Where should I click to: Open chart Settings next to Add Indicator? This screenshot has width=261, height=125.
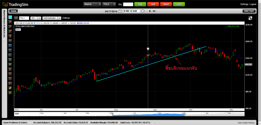pyautogui.click(x=66, y=18)
